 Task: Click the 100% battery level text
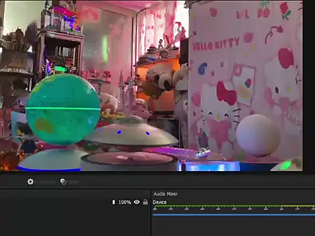point(125,203)
